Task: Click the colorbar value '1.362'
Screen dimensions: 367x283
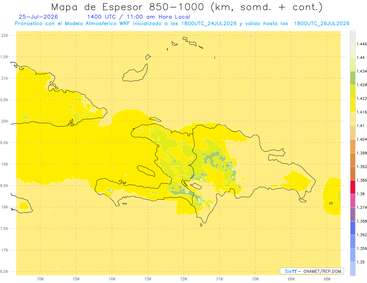Action: 362,235
